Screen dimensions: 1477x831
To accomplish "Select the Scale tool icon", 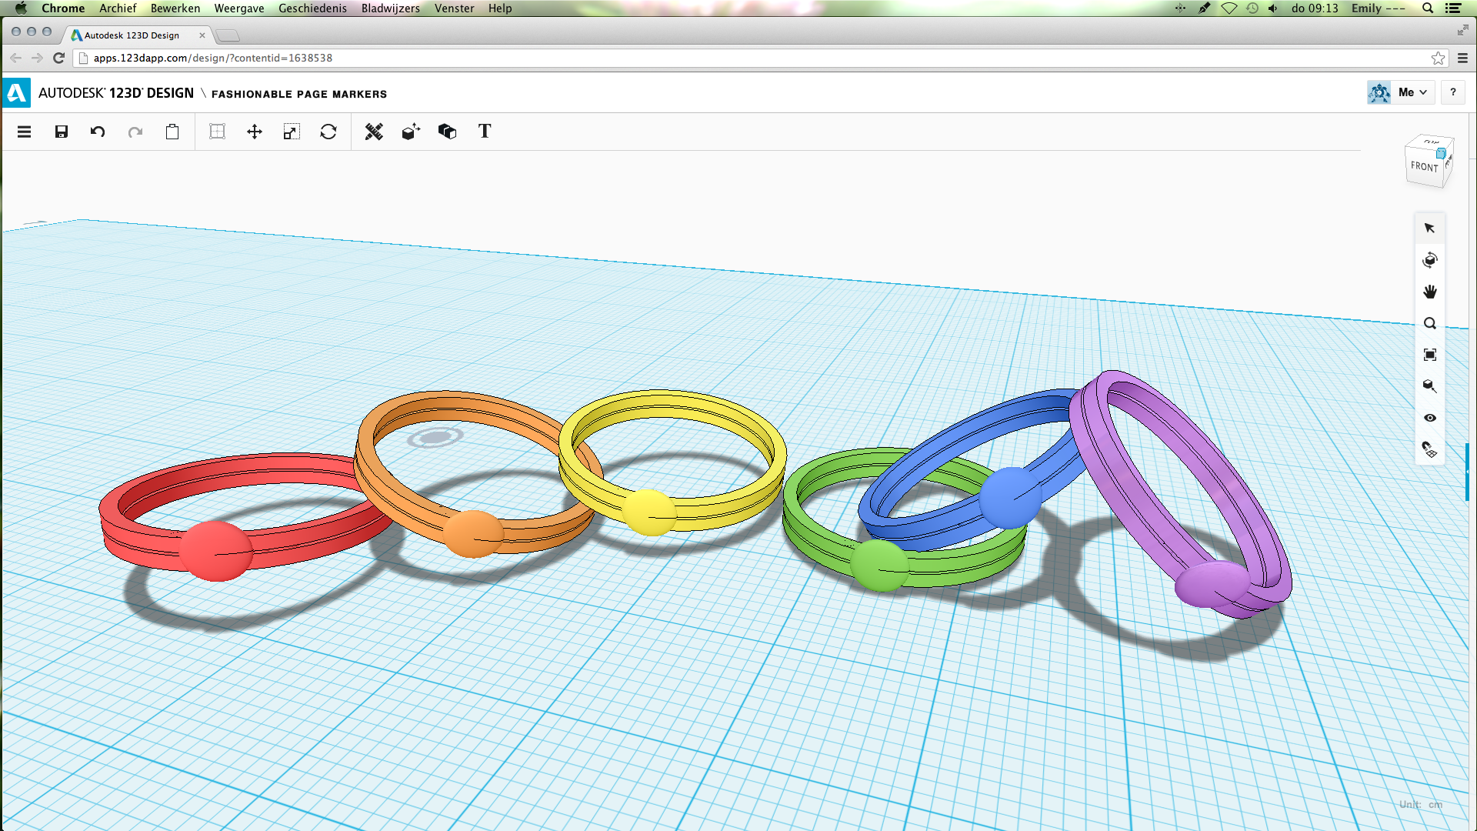I will [292, 132].
